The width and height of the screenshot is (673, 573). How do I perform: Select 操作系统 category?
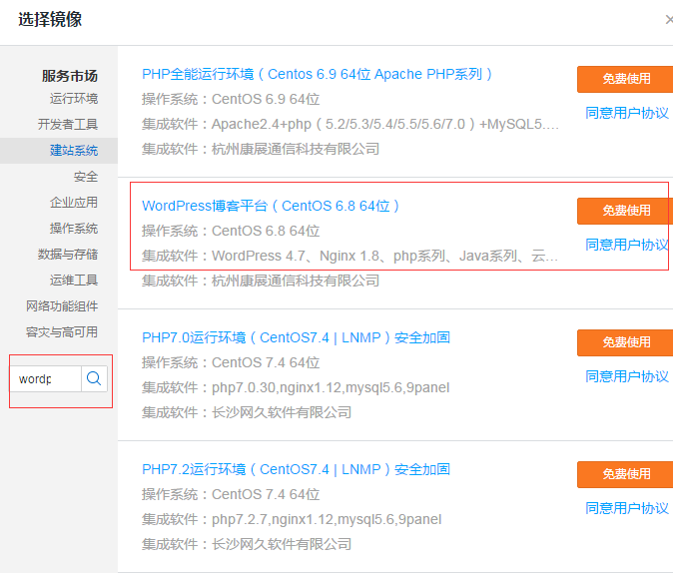click(74, 228)
